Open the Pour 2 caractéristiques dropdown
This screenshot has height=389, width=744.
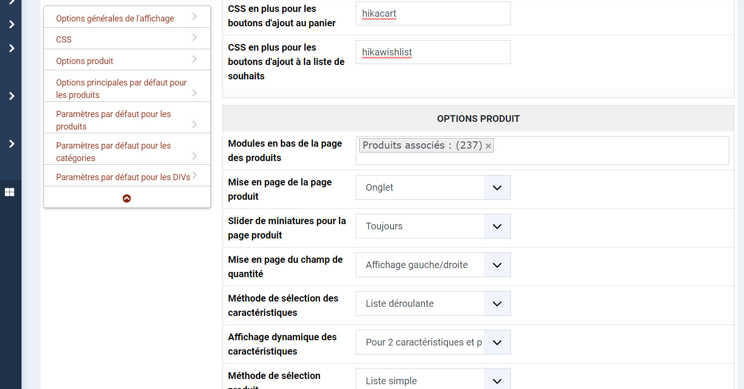coord(433,342)
